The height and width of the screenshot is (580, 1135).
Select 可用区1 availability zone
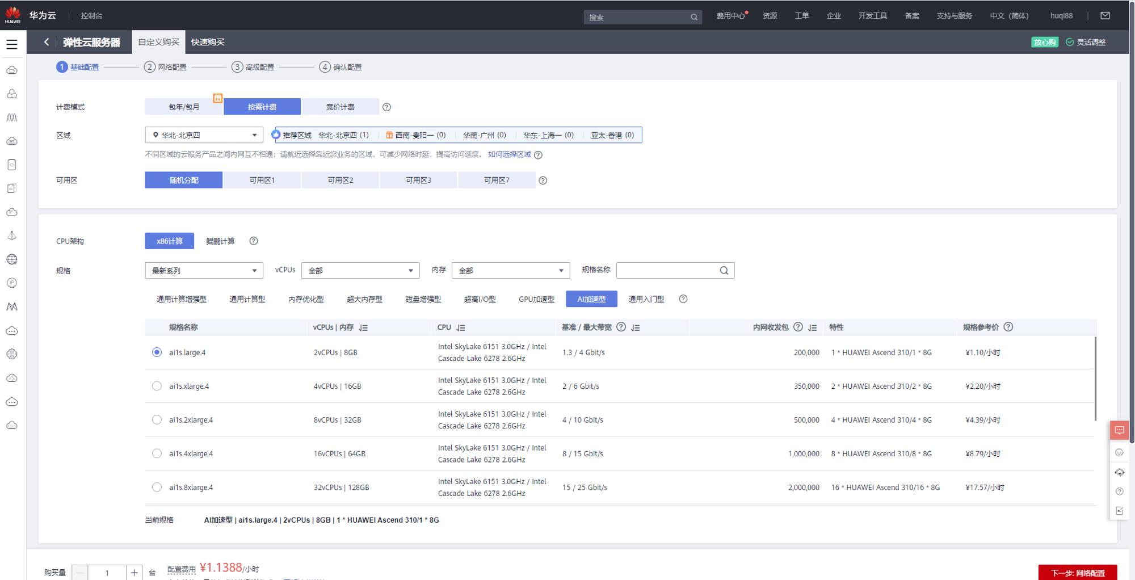pyautogui.click(x=262, y=180)
